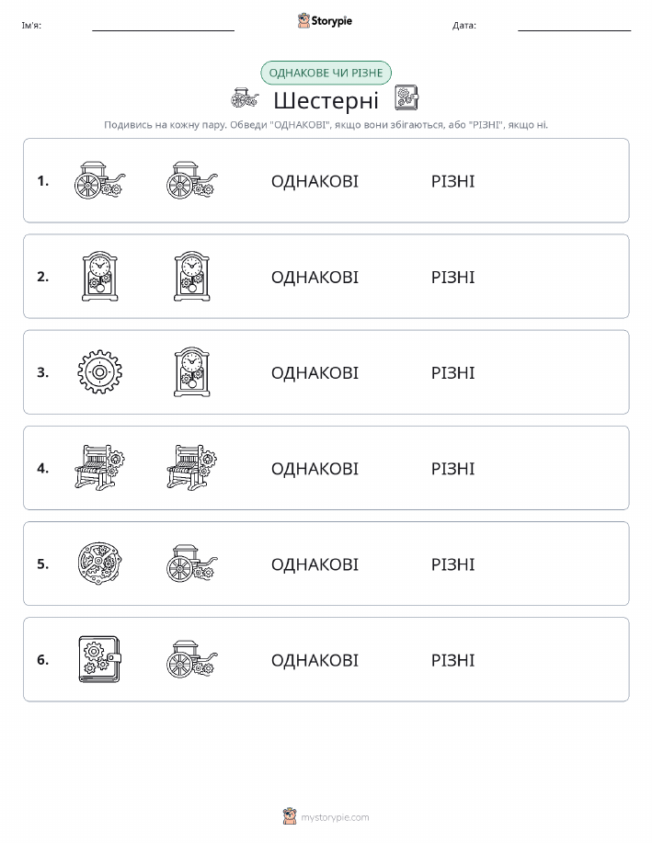Viewport: 652px width, 843px height.
Task: Click the first tractor icon in row 1
Action: pos(99,180)
